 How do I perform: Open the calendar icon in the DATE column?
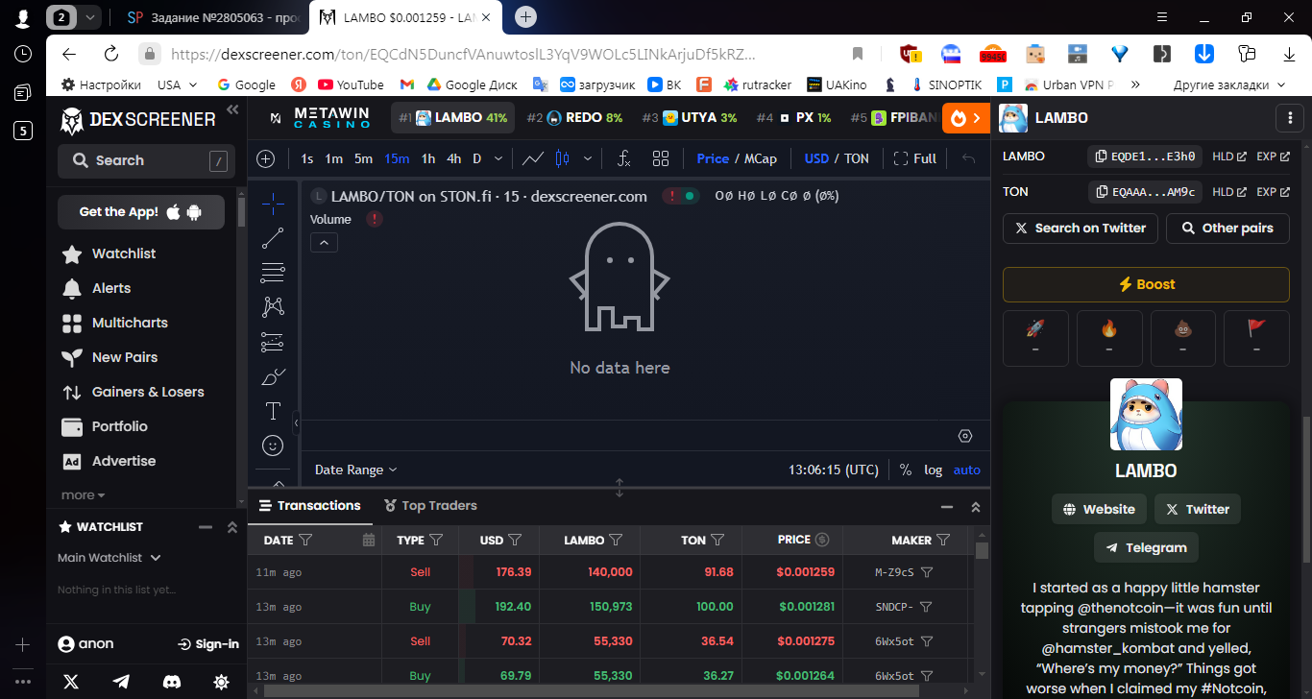[x=368, y=540]
